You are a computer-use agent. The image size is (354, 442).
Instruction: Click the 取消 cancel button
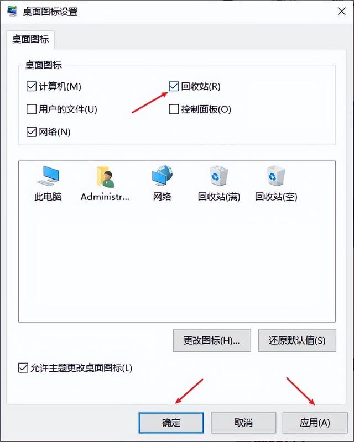click(243, 423)
